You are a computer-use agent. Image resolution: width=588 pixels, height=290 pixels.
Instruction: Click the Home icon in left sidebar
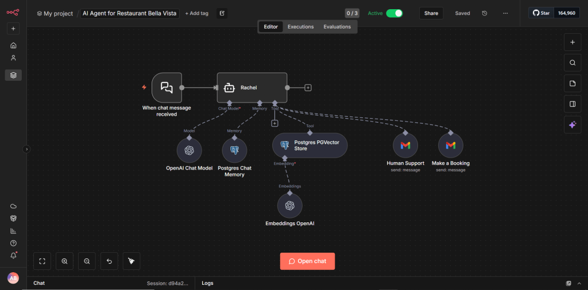coord(13,45)
